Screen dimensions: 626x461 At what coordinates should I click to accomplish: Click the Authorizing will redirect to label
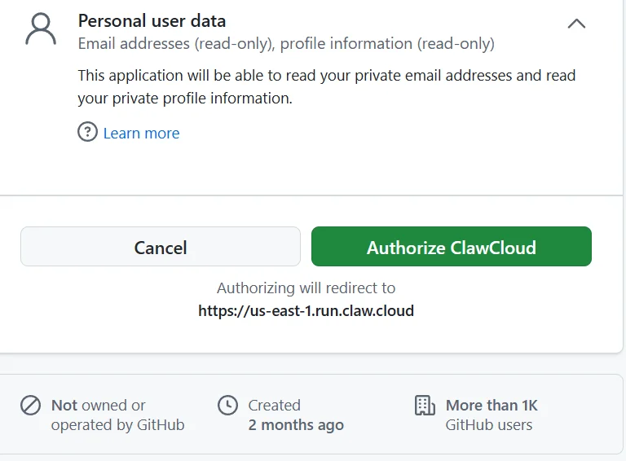(x=306, y=288)
